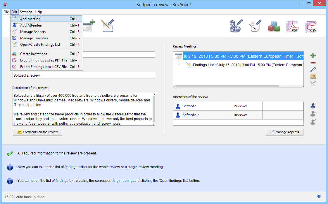
Task: Export findings with the PDF toolbar icon
Action: [x=292, y=26]
